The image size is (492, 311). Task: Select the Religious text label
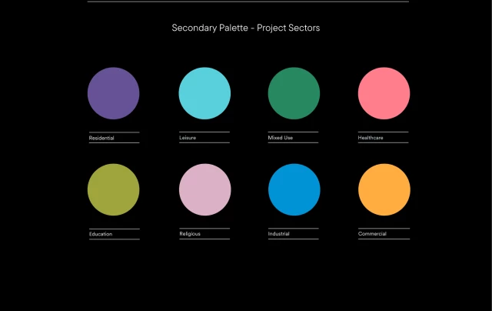(x=190, y=234)
